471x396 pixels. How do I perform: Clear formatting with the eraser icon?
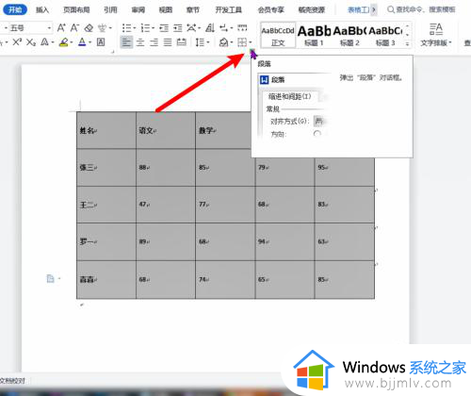coord(89,28)
